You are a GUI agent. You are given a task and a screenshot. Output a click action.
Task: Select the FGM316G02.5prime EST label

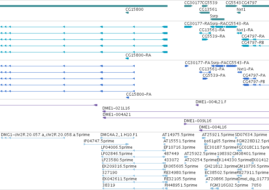click(x=229, y=185)
